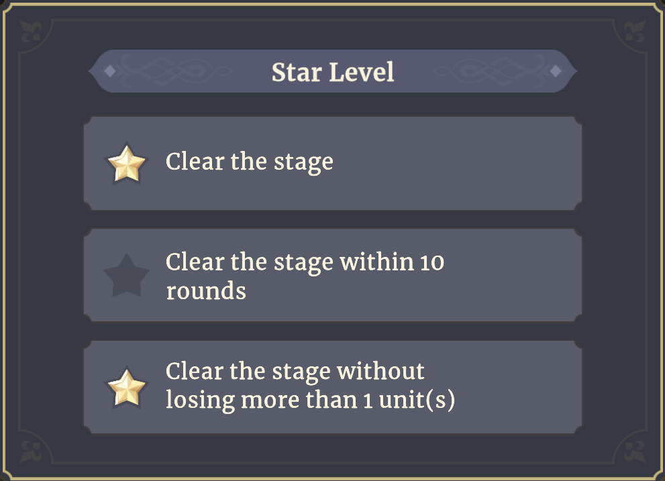
Task: Click the without losing more than 1 unit(s) text
Action: pos(310,386)
